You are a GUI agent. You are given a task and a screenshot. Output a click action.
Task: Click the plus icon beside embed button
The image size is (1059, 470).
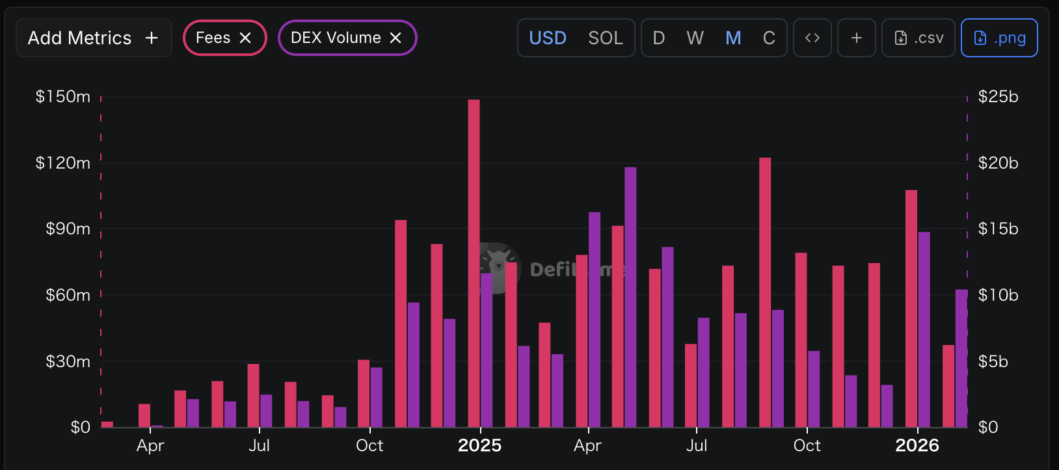pyautogui.click(x=856, y=38)
